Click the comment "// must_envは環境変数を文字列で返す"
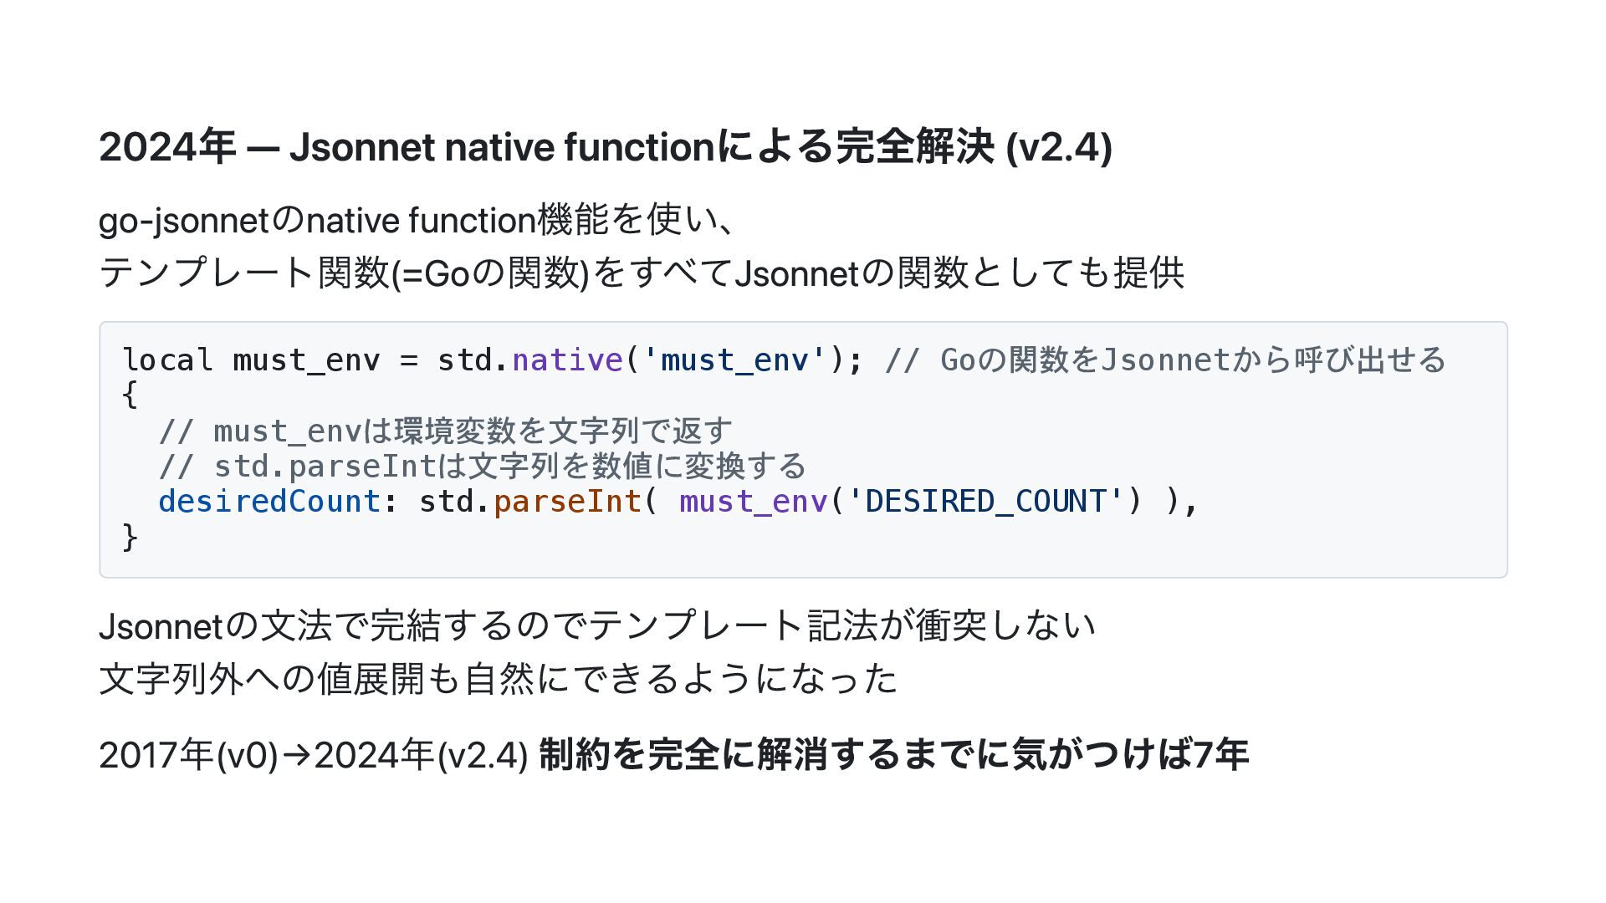The height and width of the screenshot is (903, 1606). tap(445, 431)
